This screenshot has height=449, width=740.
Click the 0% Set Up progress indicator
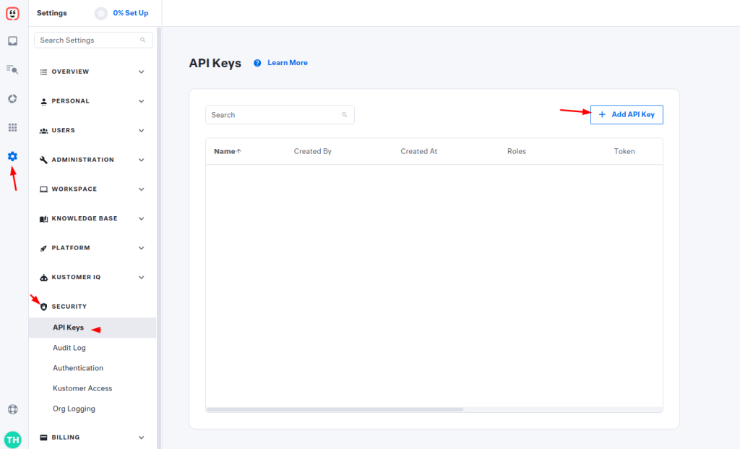121,13
